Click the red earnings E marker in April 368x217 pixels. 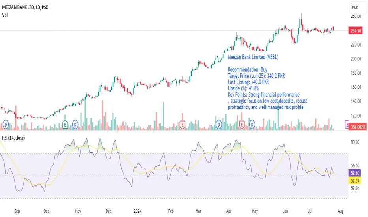click(242, 125)
